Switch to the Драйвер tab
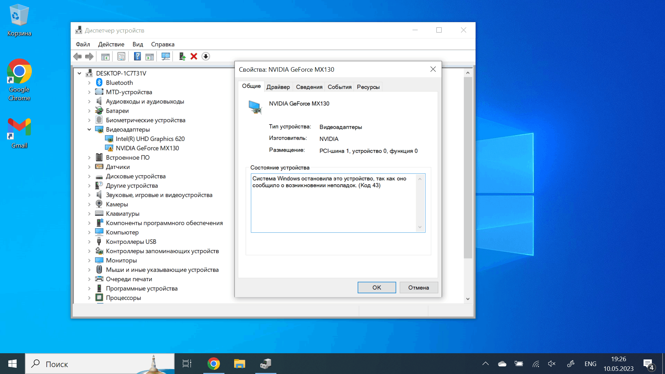Image resolution: width=665 pixels, height=374 pixels. click(278, 87)
